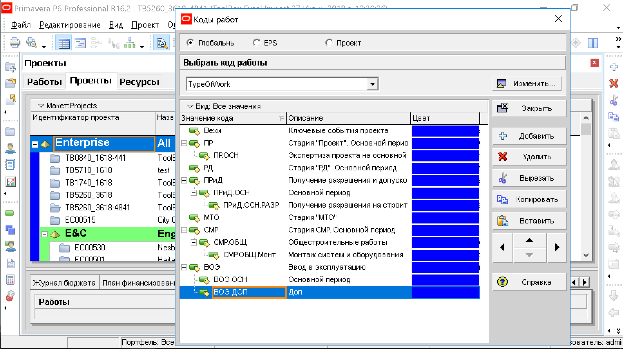Collapse the СМР.ОБЩ code node
Screen dimensions: 623x349
pyautogui.click(x=194, y=242)
